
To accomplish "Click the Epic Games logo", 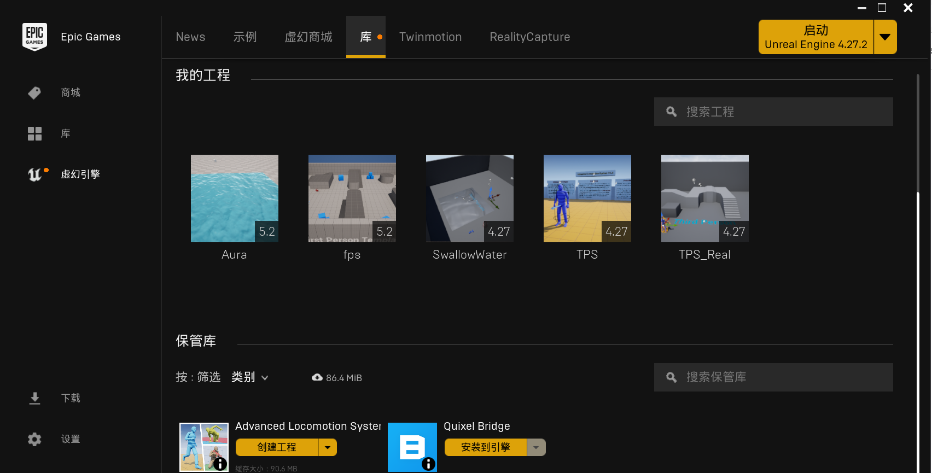I will (x=34, y=37).
